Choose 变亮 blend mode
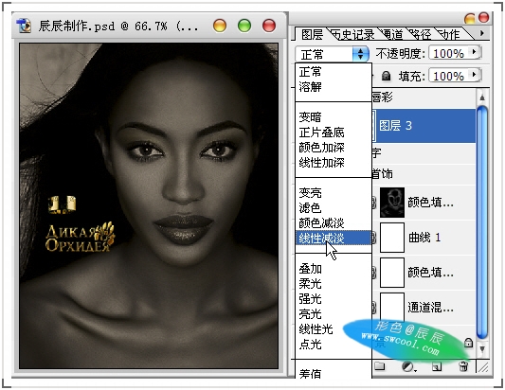Viewport: 505px width, 390px height. (334, 193)
